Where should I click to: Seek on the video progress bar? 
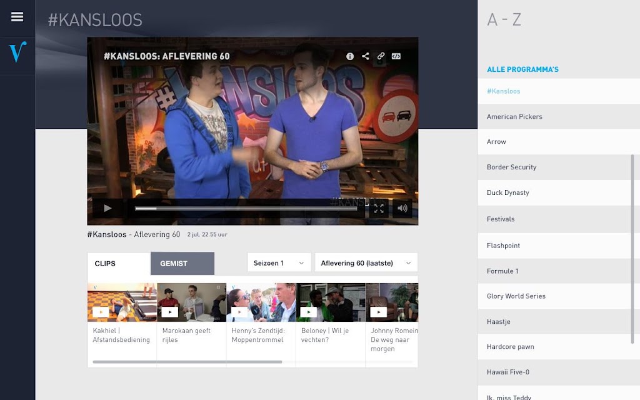point(246,209)
